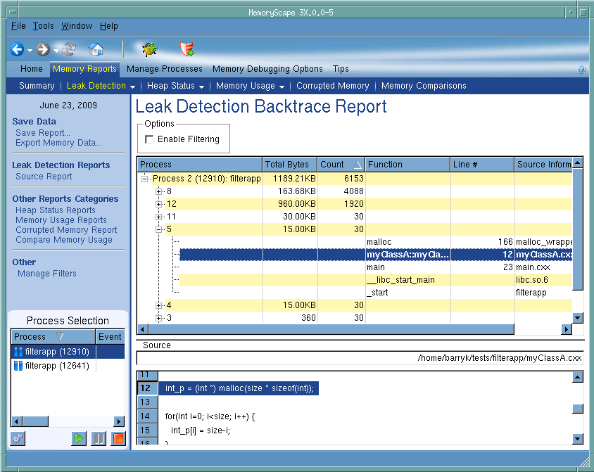Click the Export Memory Data link

[58, 143]
